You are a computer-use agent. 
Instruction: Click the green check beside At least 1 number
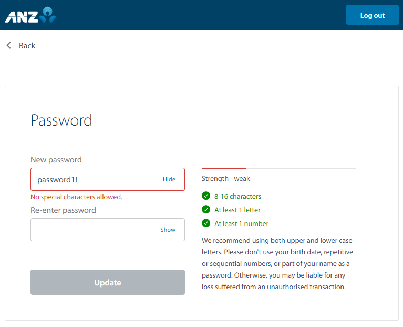pos(206,223)
